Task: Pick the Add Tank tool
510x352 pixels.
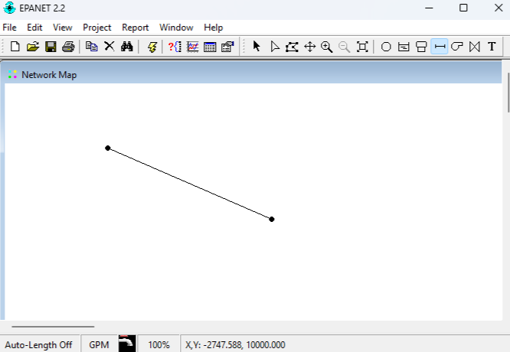Action: [421, 47]
